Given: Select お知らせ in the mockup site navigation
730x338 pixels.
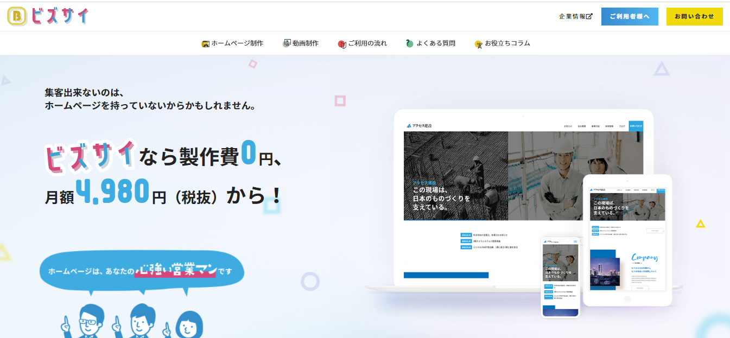Looking at the screenshot, I should pos(568,125).
